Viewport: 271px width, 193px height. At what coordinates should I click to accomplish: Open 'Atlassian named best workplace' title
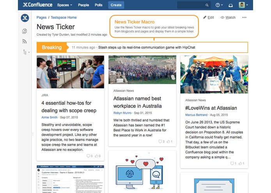(x=138, y=102)
